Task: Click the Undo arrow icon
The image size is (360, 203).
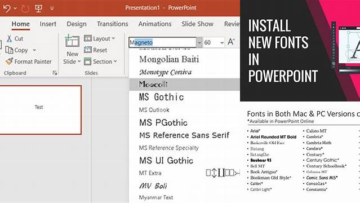Action: pos(7,8)
